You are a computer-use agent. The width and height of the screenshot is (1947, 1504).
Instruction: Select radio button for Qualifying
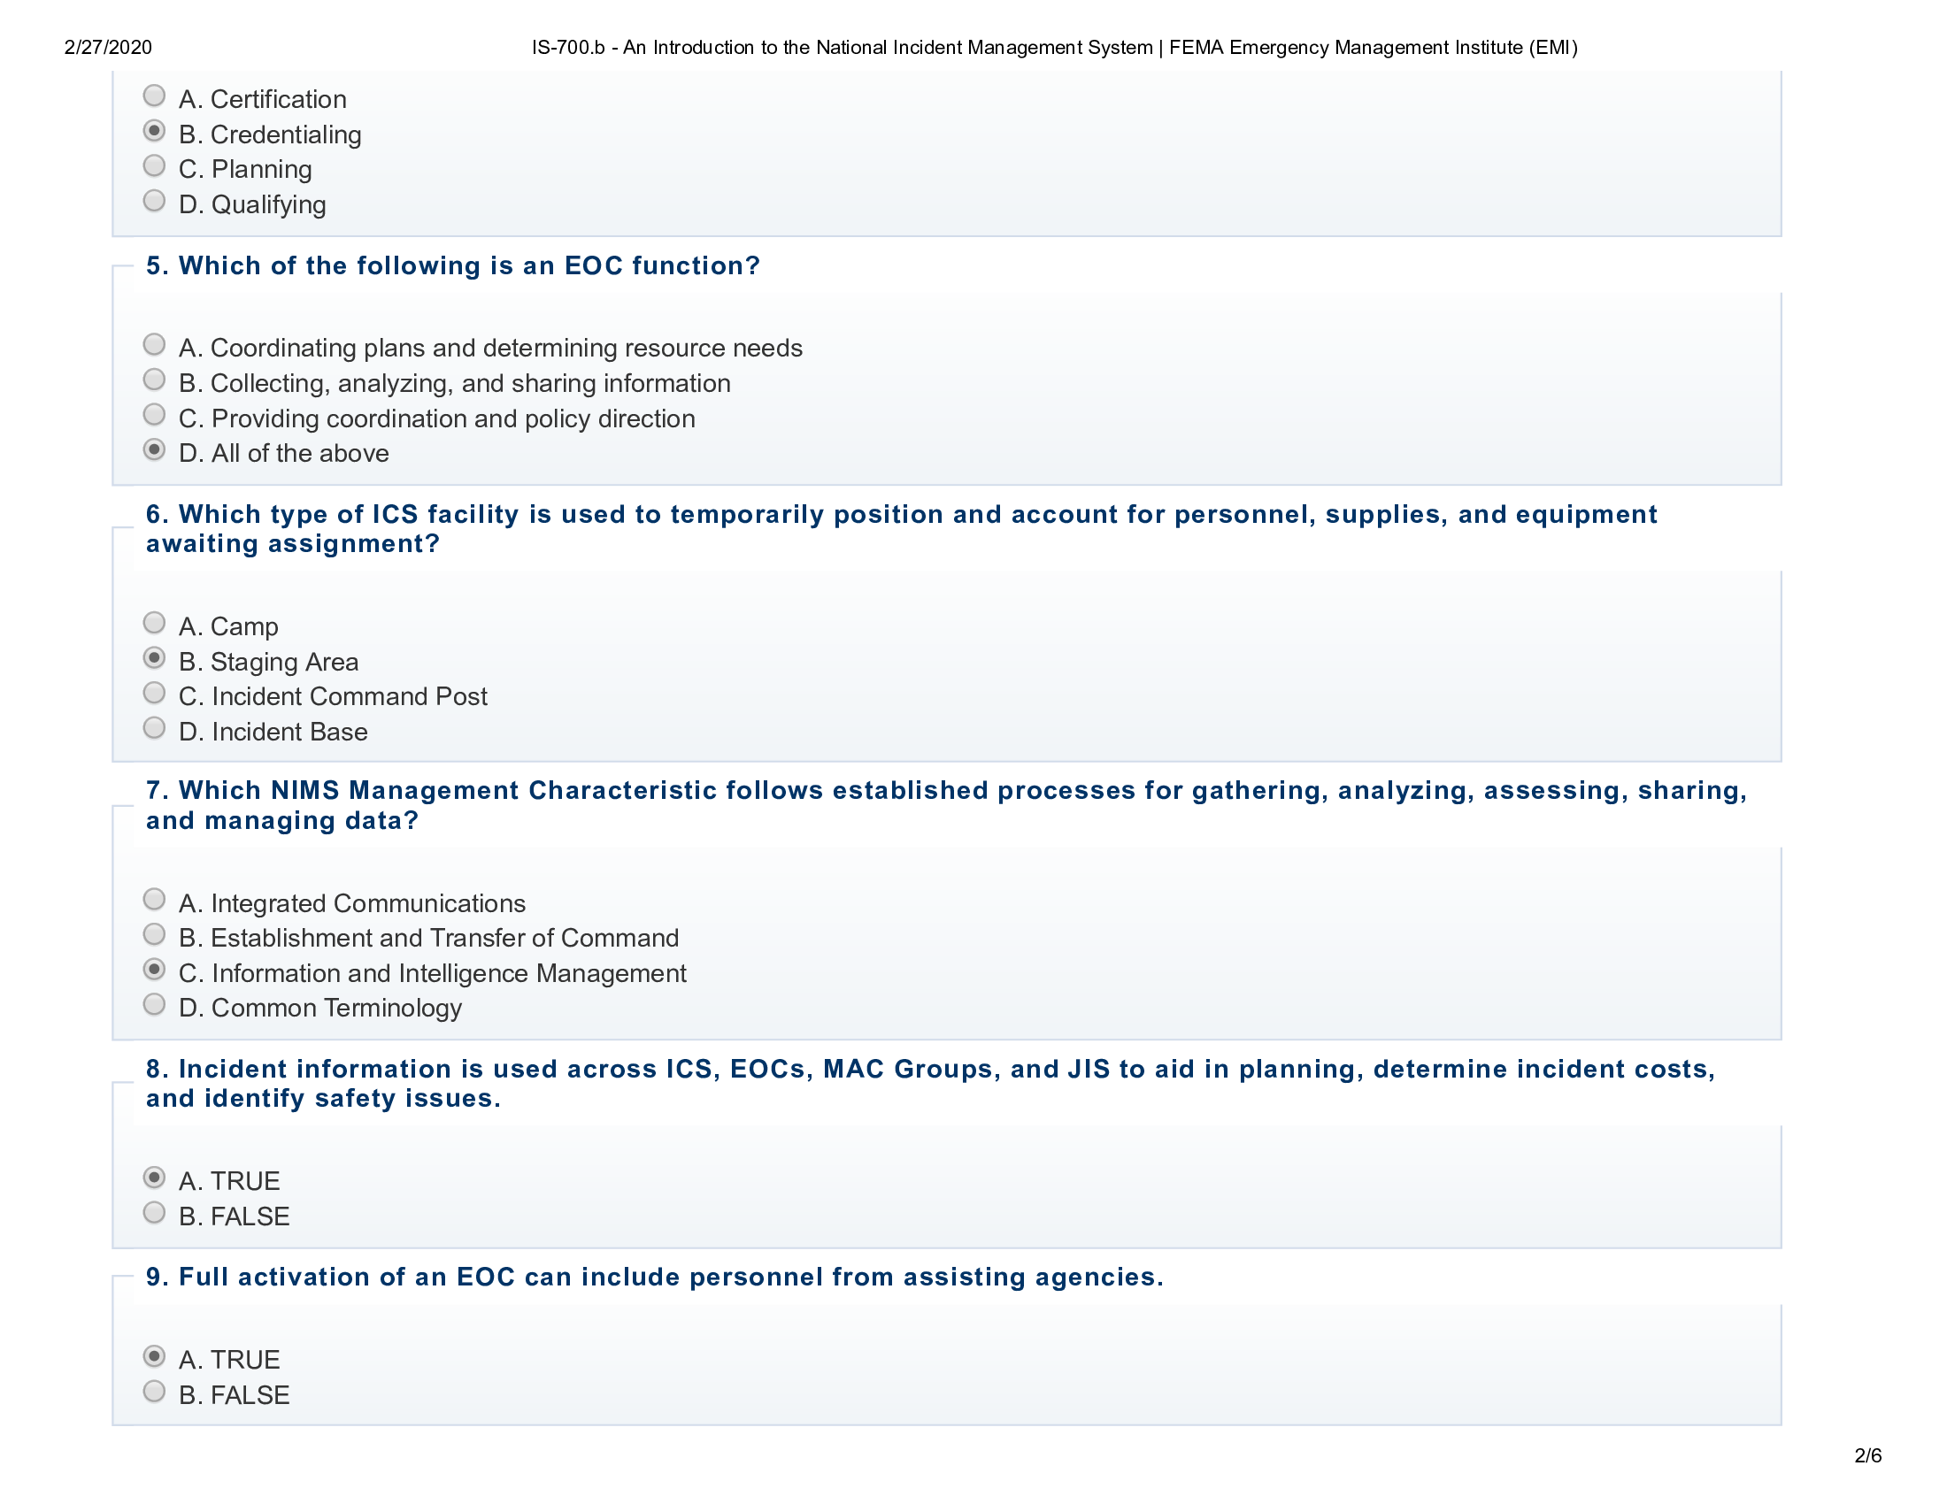[x=154, y=201]
